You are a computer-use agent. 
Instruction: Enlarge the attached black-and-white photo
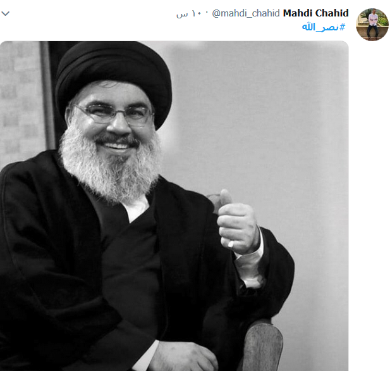pyautogui.click(x=174, y=206)
